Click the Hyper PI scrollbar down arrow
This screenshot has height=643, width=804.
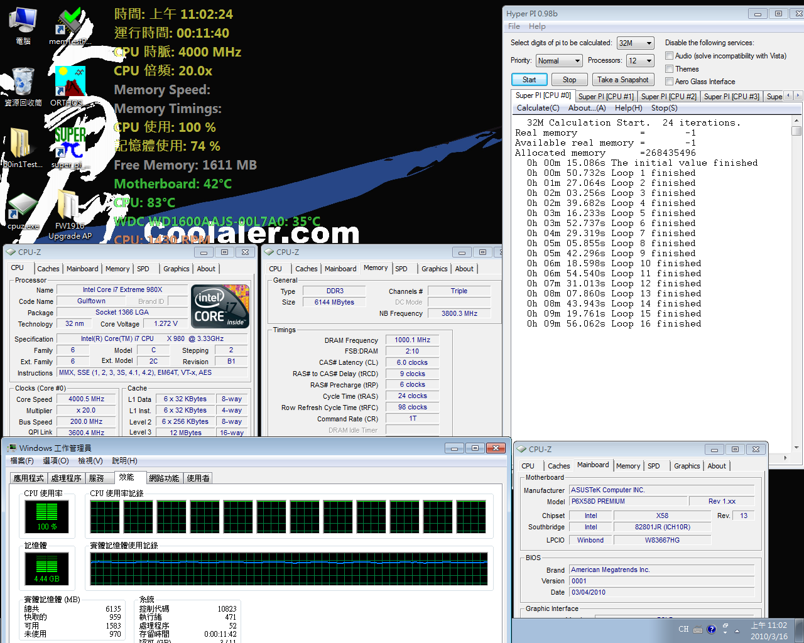796,448
